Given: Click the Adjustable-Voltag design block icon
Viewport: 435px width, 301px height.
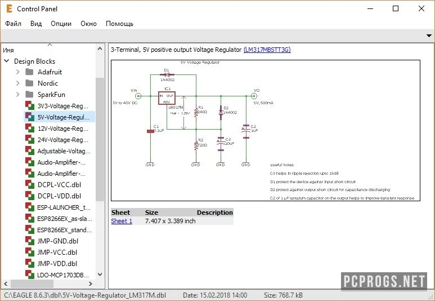Looking at the screenshot, I should [x=30, y=150].
